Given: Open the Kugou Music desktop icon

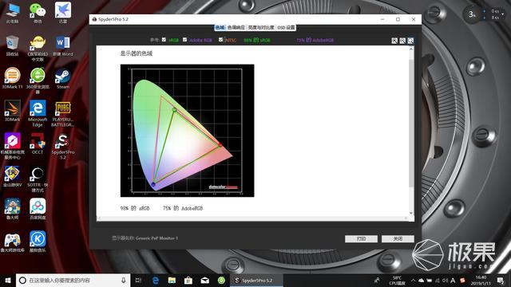Looking at the screenshot, I should coord(38,241).
